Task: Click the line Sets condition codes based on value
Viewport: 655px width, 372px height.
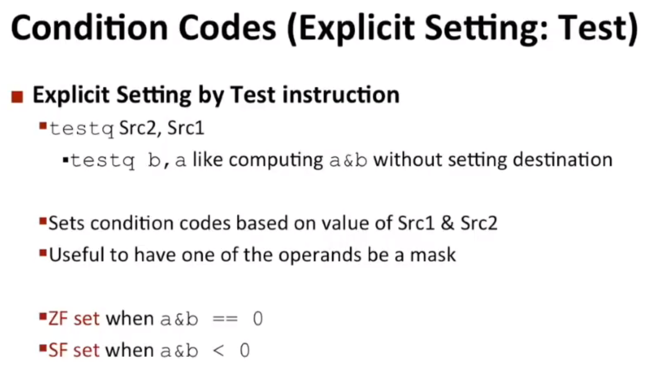Action: click(273, 223)
